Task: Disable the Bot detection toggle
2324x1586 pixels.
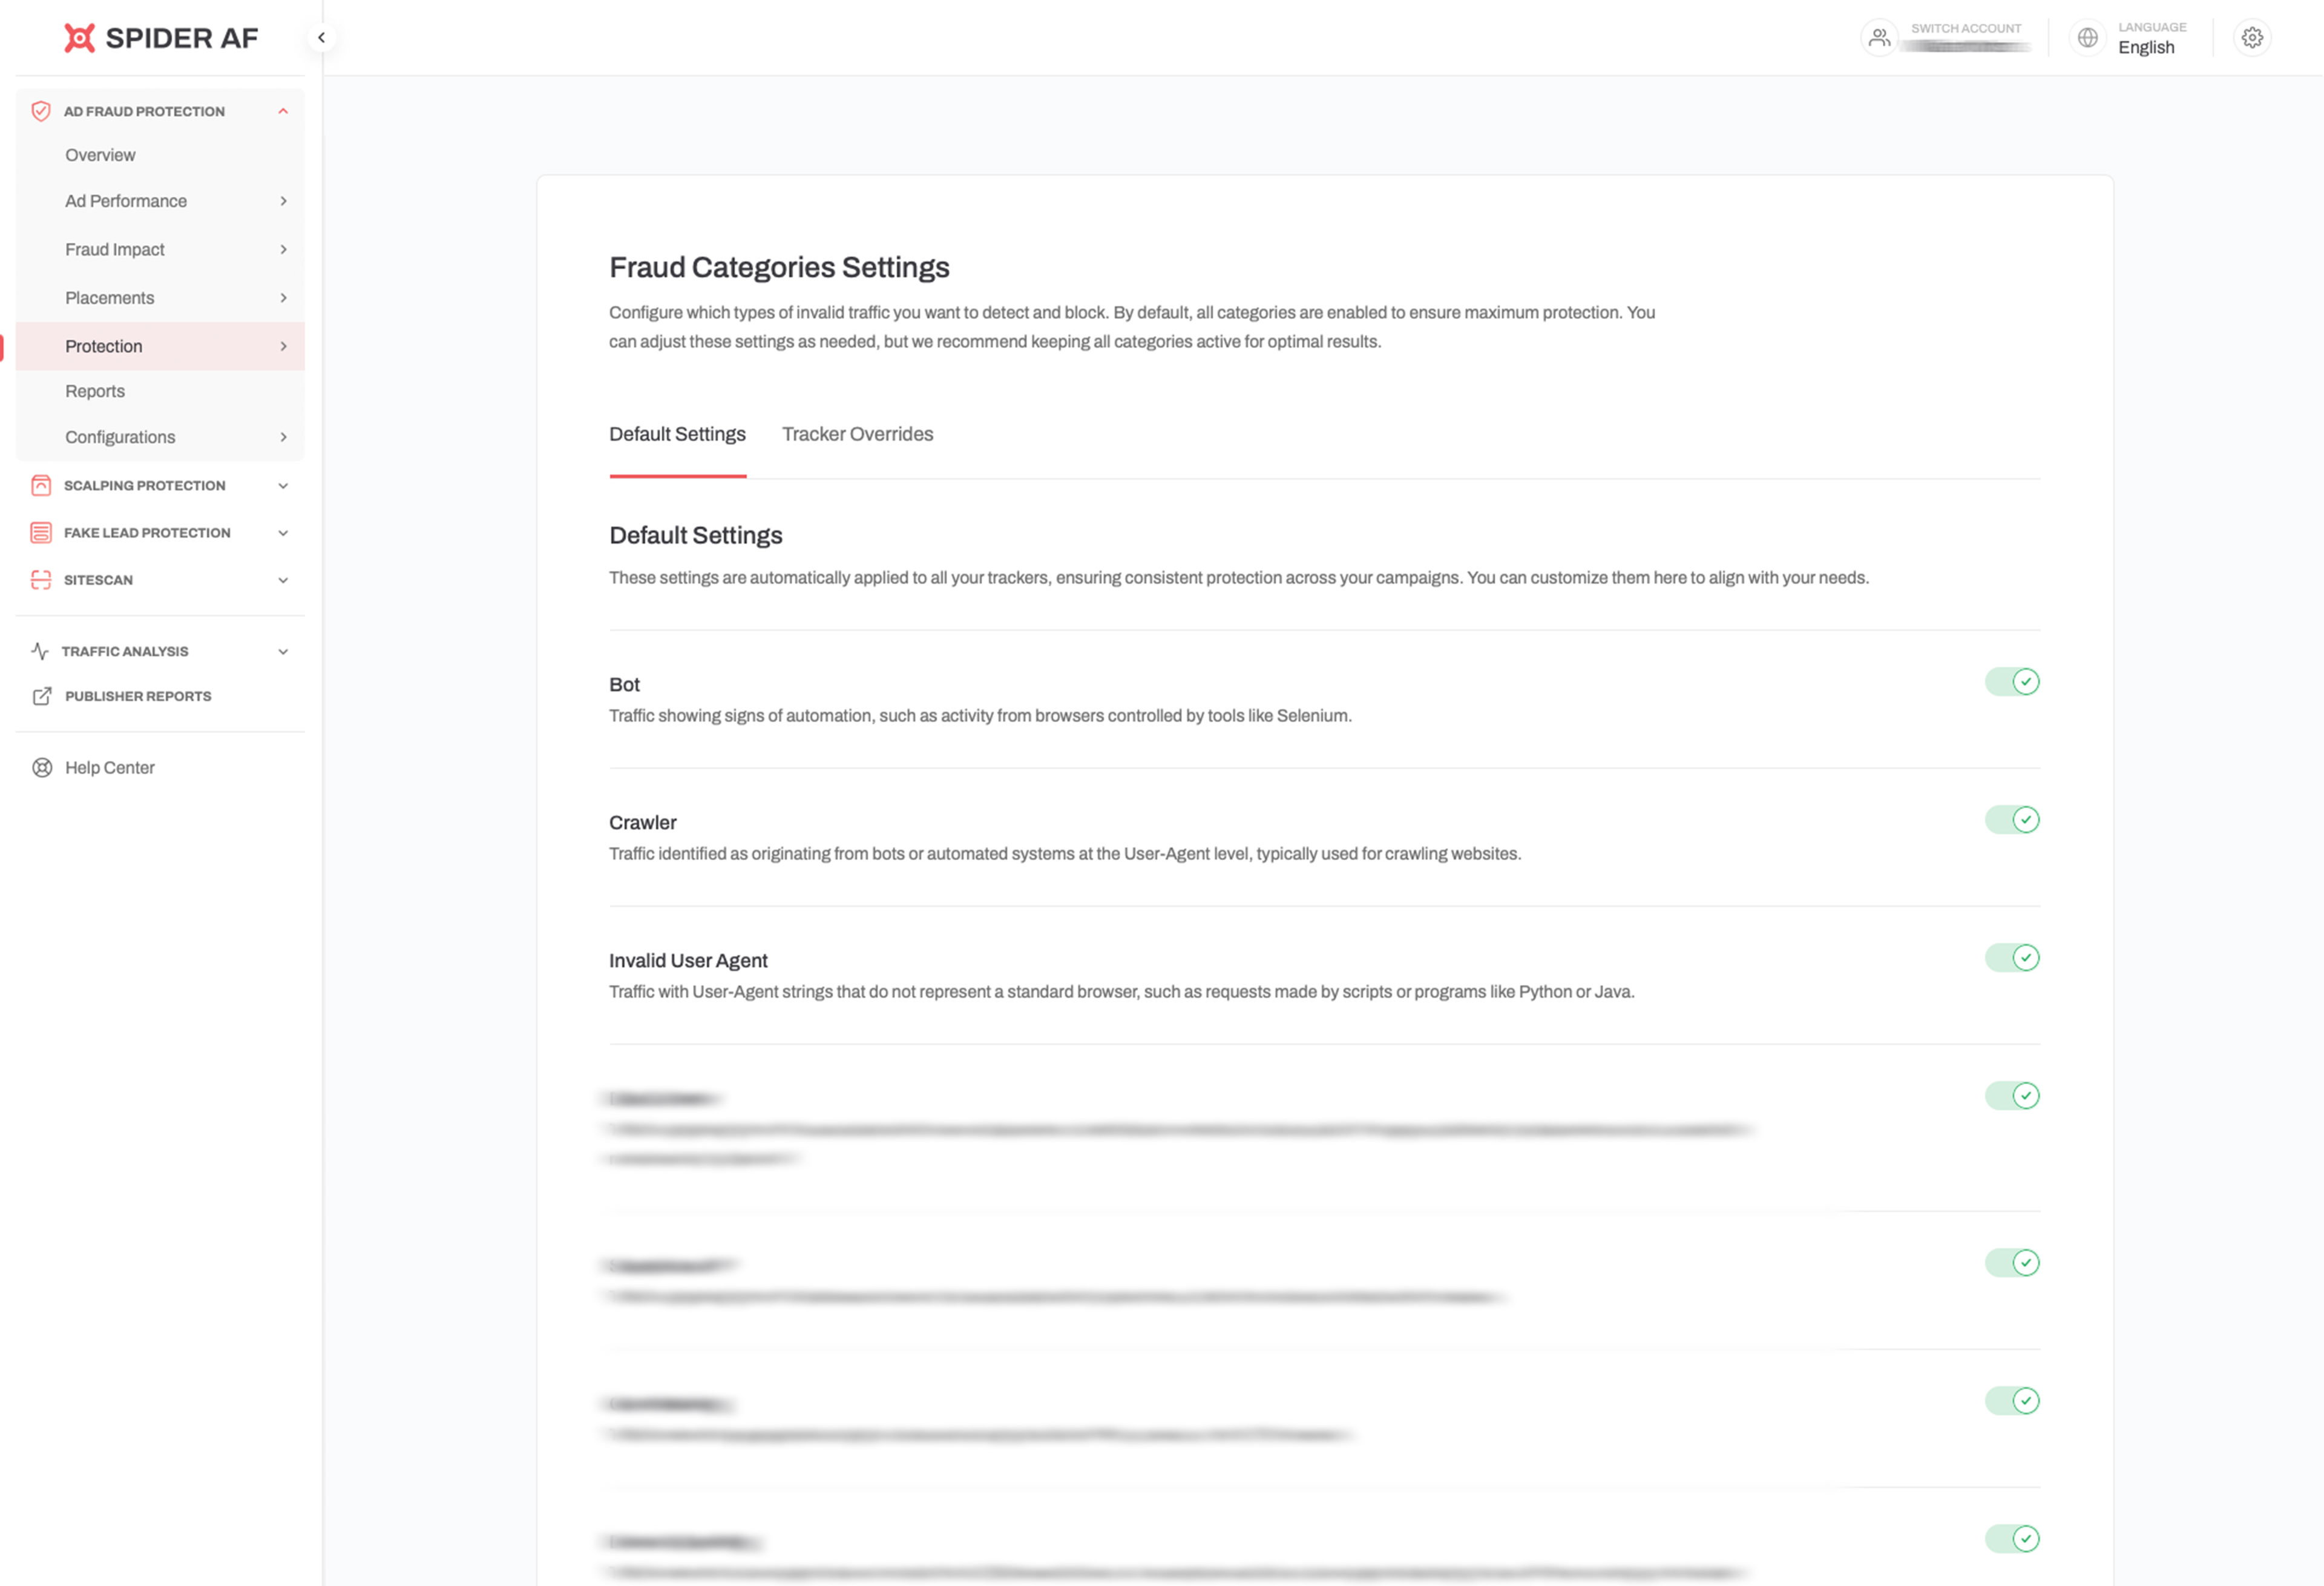Action: pyautogui.click(x=2011, y=681)
